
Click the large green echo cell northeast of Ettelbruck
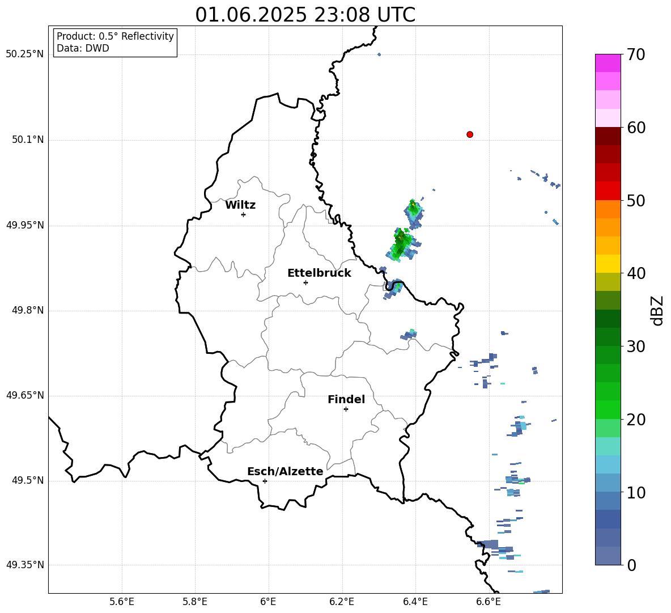click(401, 245)
